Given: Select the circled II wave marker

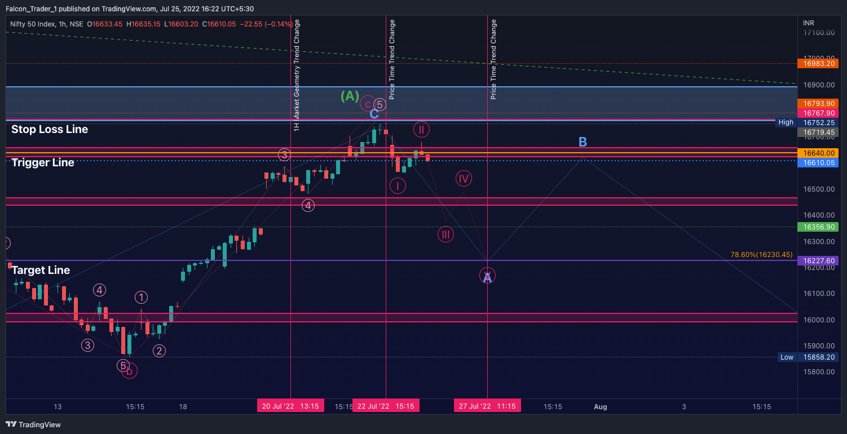Looking at the screenshot, I should point(422,130).
